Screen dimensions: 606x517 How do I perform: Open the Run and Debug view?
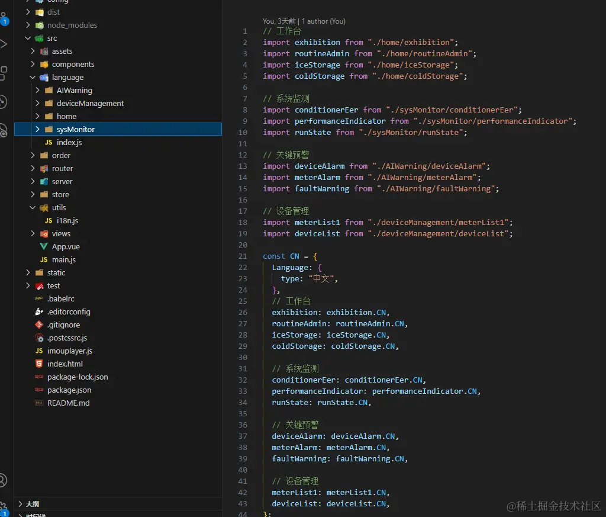pyautogui.click(x=4, y=44)
